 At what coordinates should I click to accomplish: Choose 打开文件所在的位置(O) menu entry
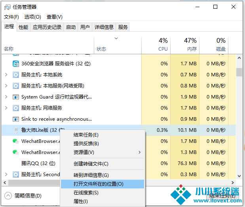tap(103, 184)
